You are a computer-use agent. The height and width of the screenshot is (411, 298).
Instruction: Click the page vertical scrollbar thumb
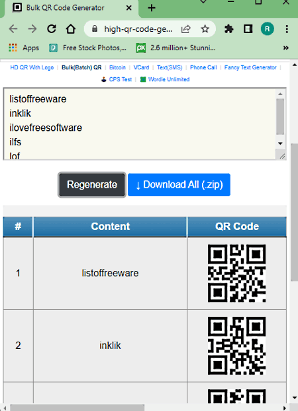pos(294,212)
